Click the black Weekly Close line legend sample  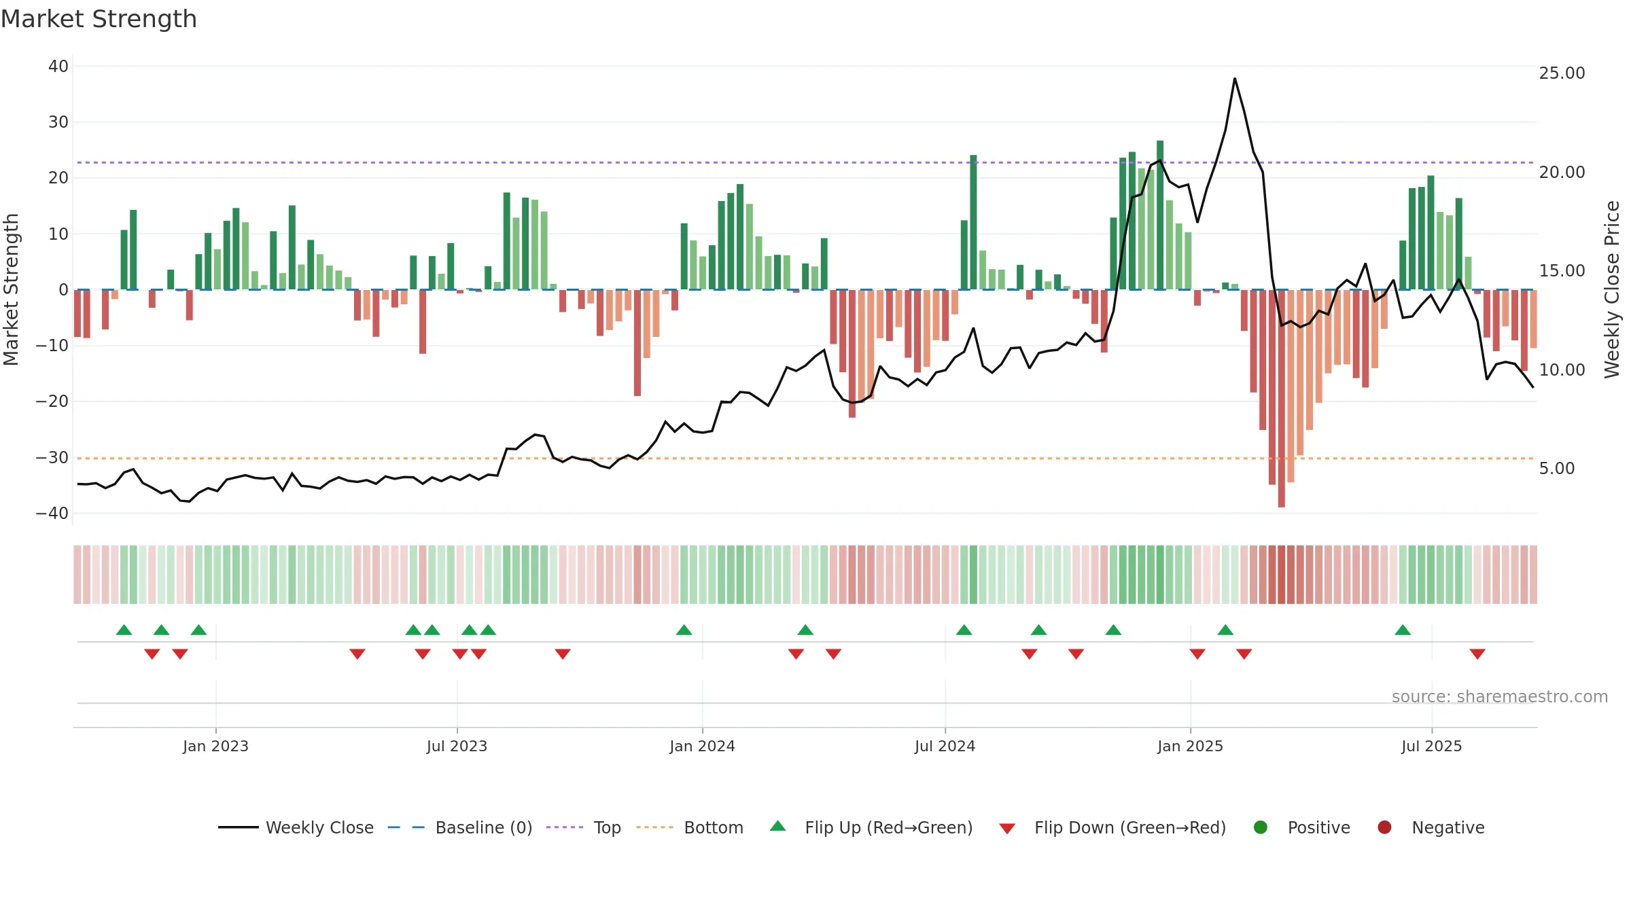click(238, 827)
